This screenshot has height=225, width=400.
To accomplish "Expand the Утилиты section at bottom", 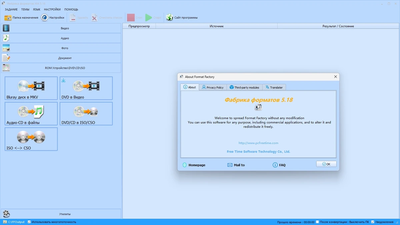I will (x=61, y=214).
